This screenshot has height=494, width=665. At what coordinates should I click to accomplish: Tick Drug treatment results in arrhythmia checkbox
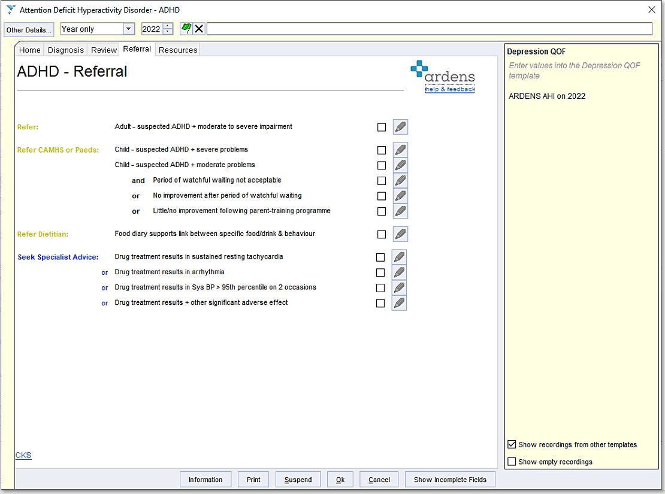tap(380, 272)
